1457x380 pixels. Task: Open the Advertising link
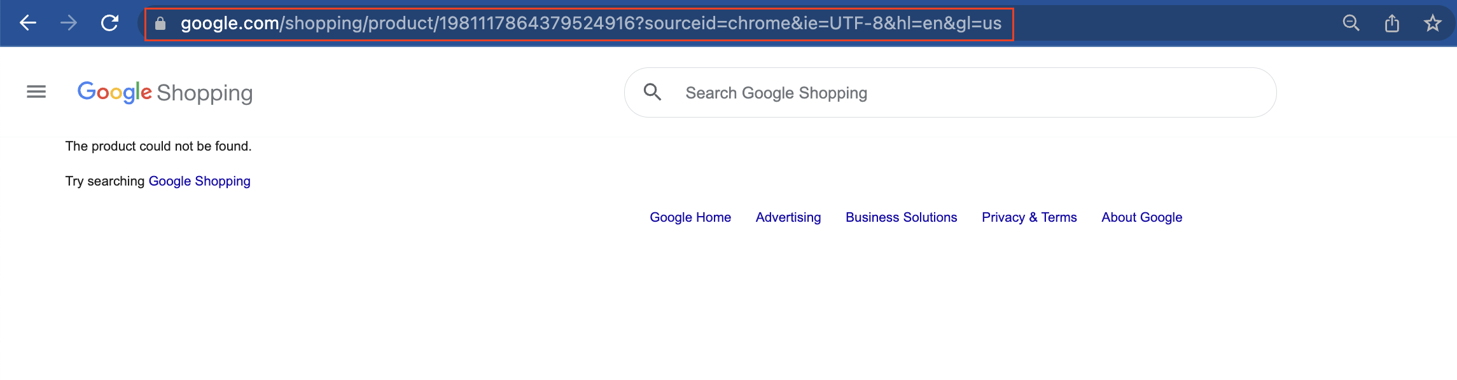coord(788,217)
